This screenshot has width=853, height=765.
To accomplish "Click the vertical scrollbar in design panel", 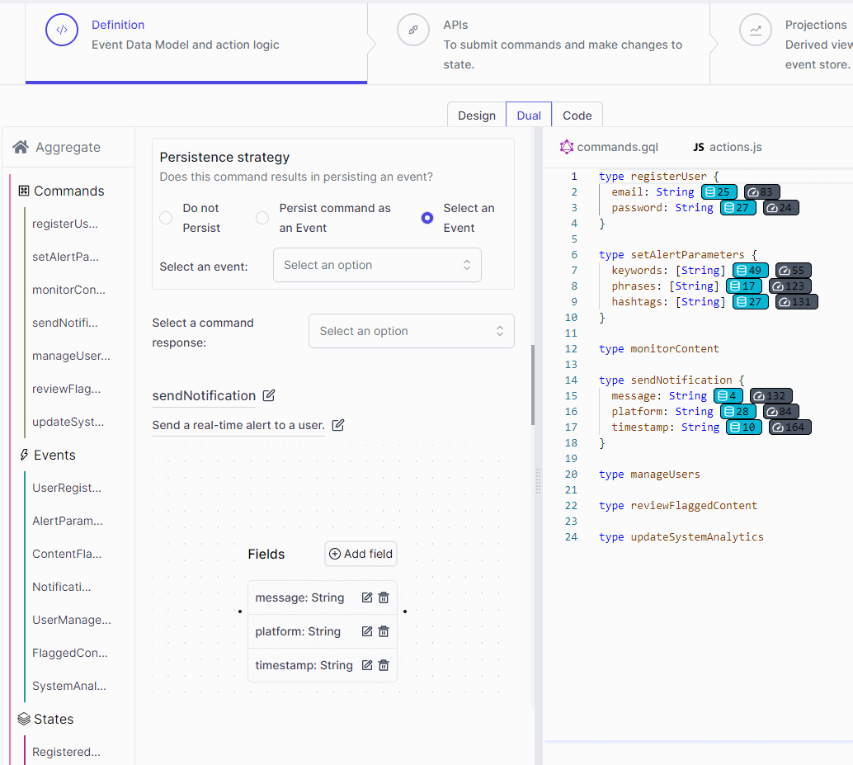I will tap(533, 384).
